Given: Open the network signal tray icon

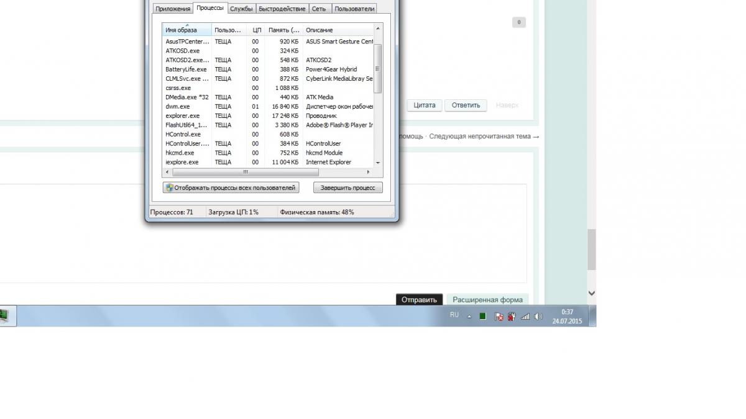Looking at the screenshot, I should coord(525,316).
